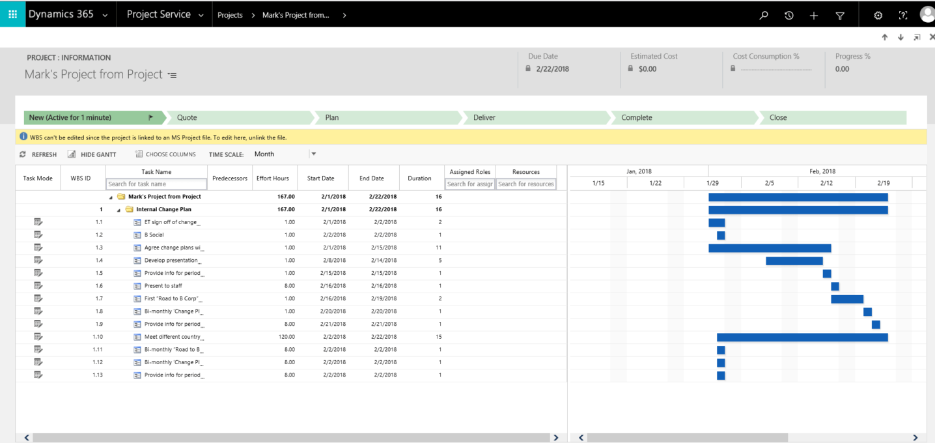The height and width of the screenshot is (443, 935).
Task: Click the Choose Columns grid icon
Action: [139, 154]
